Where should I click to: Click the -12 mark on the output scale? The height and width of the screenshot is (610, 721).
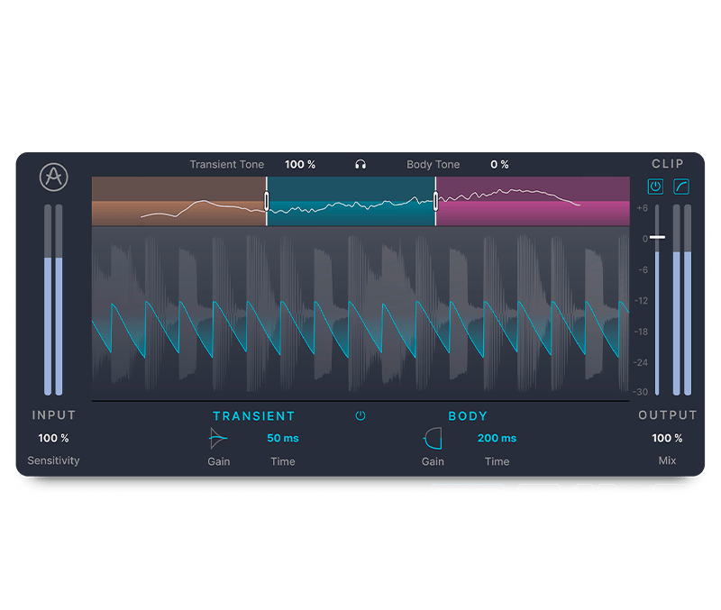point(642,301)
